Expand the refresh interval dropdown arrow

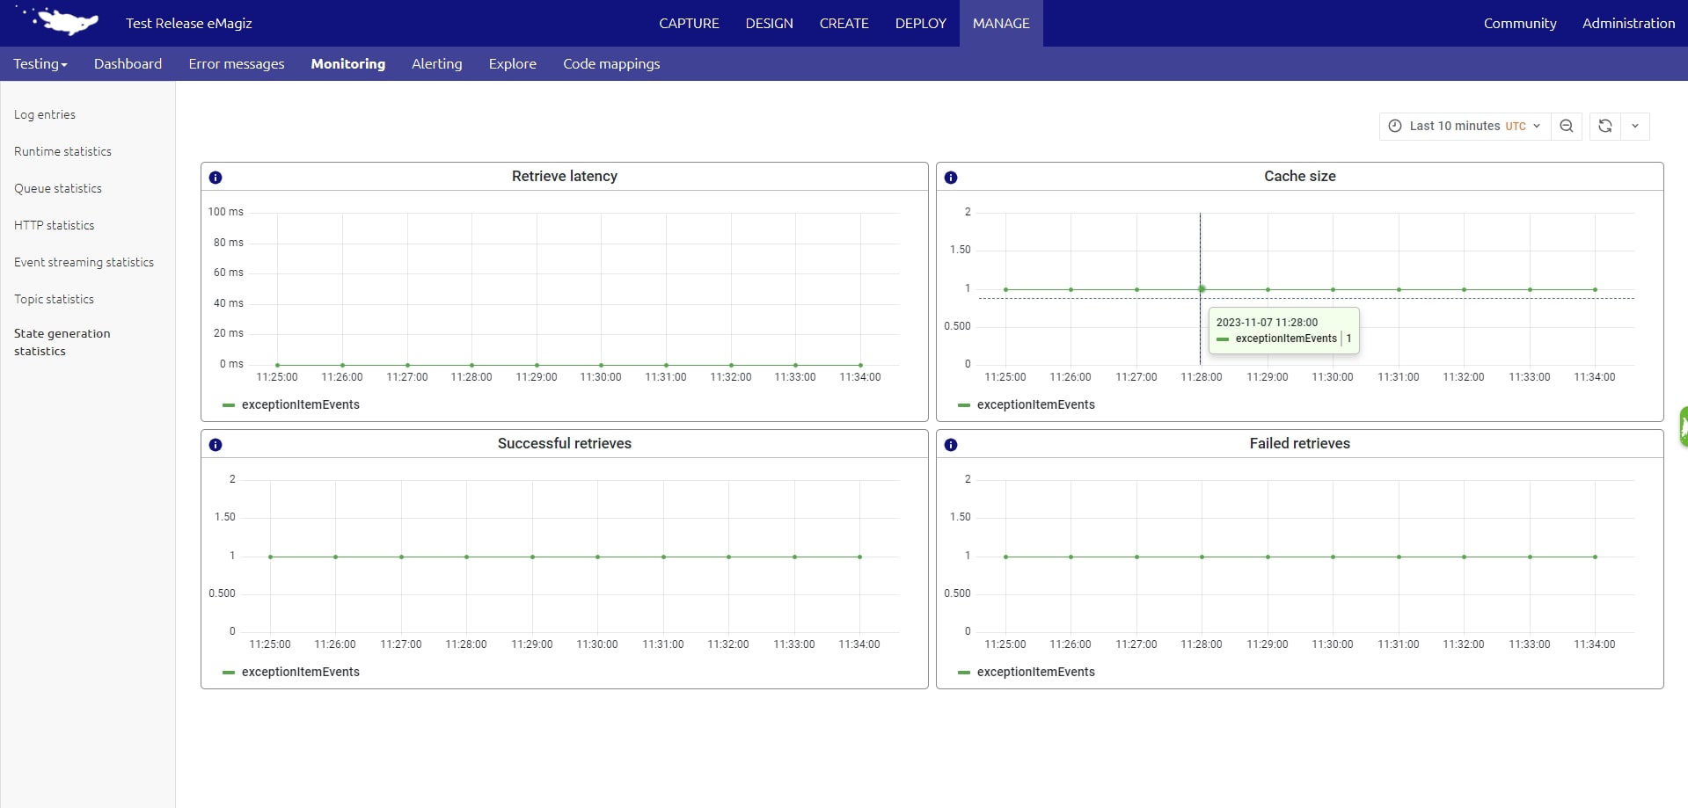pos(1635,127)
